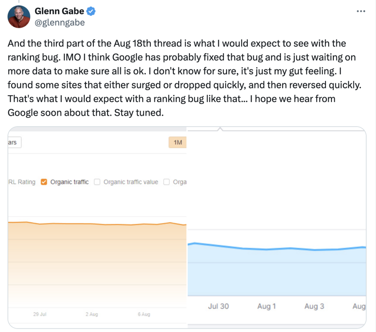Click the "RL Rating" metric label

[x=22, y=182]
